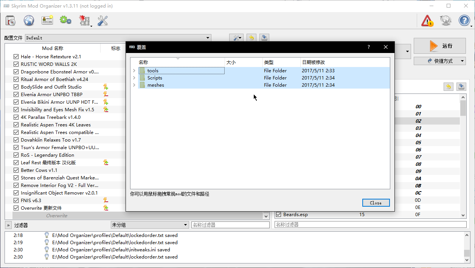Toggle Ritual Armor of Boethiah v4.24 checkbox

(16, 79)
